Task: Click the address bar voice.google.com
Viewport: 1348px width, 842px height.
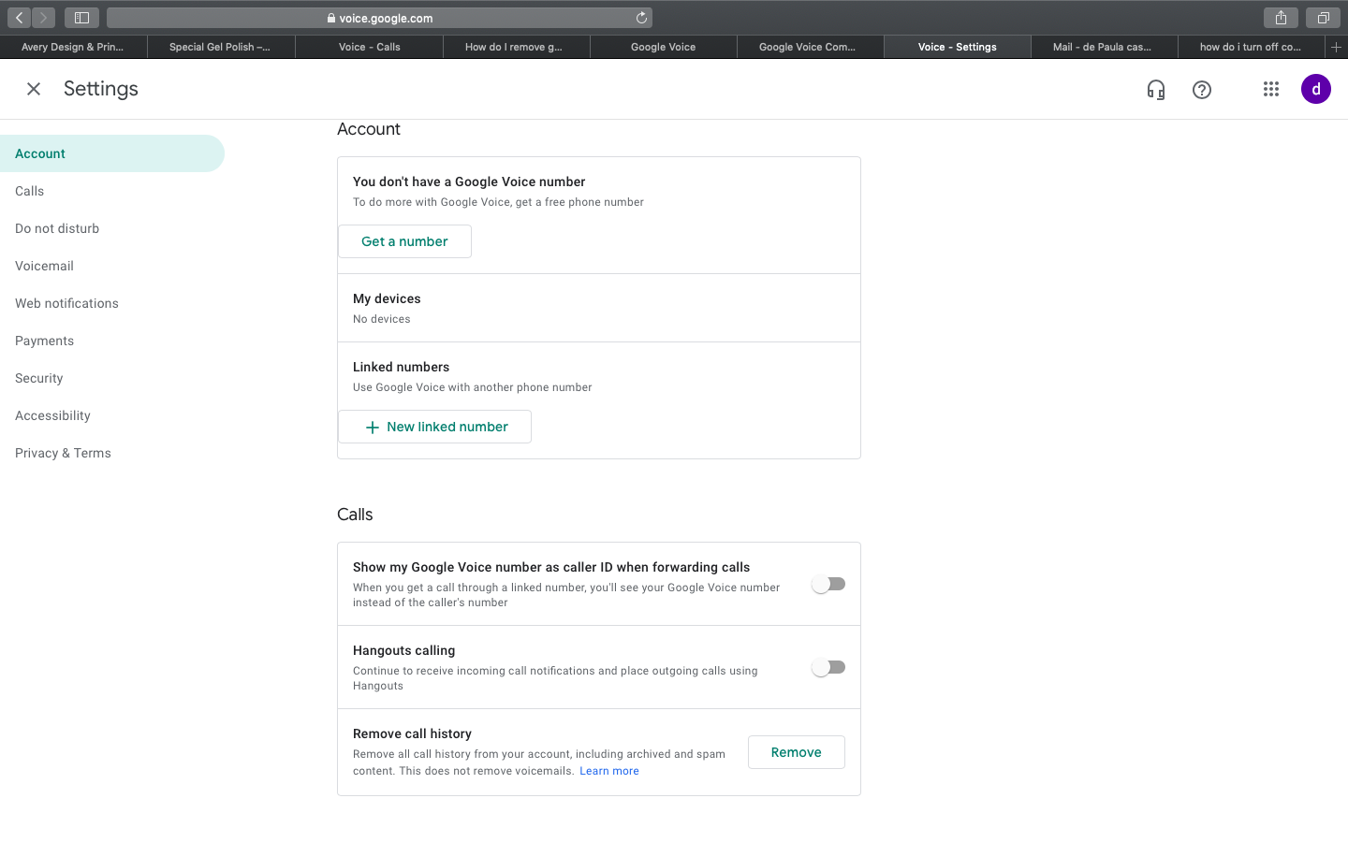Action: pos(380,18)
